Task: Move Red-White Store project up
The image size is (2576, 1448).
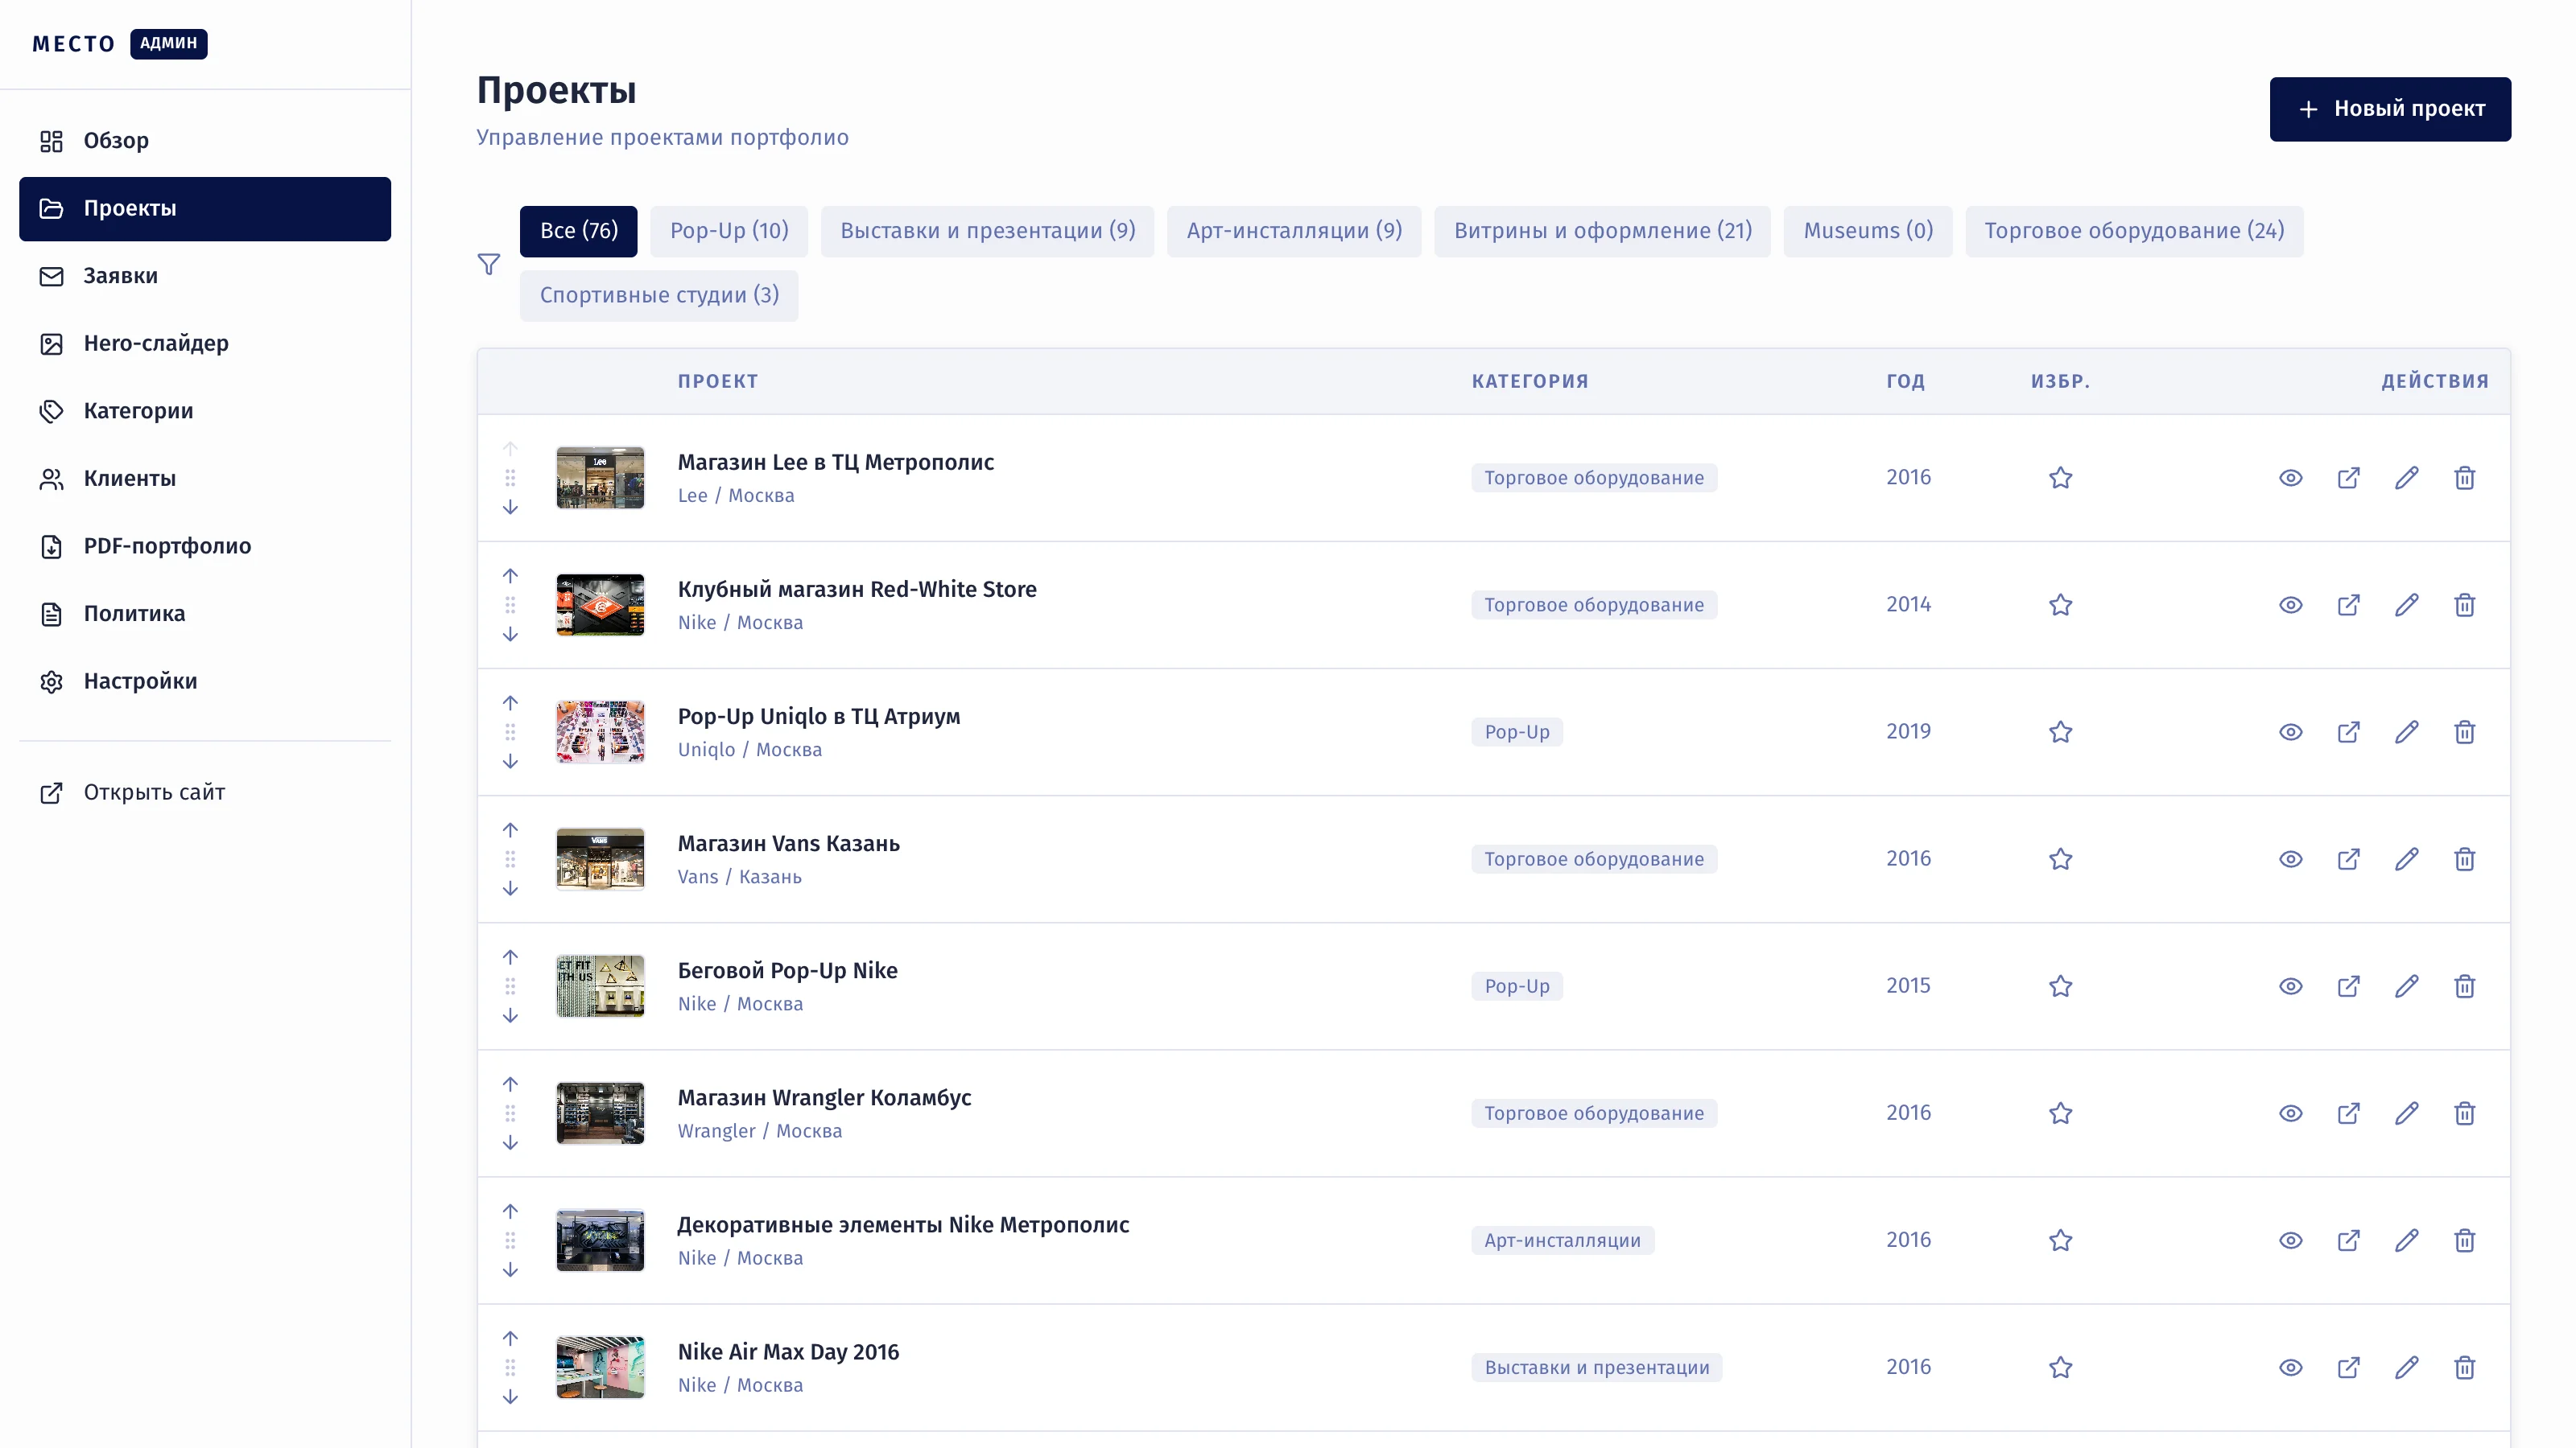Action: [x=510, y=576]
